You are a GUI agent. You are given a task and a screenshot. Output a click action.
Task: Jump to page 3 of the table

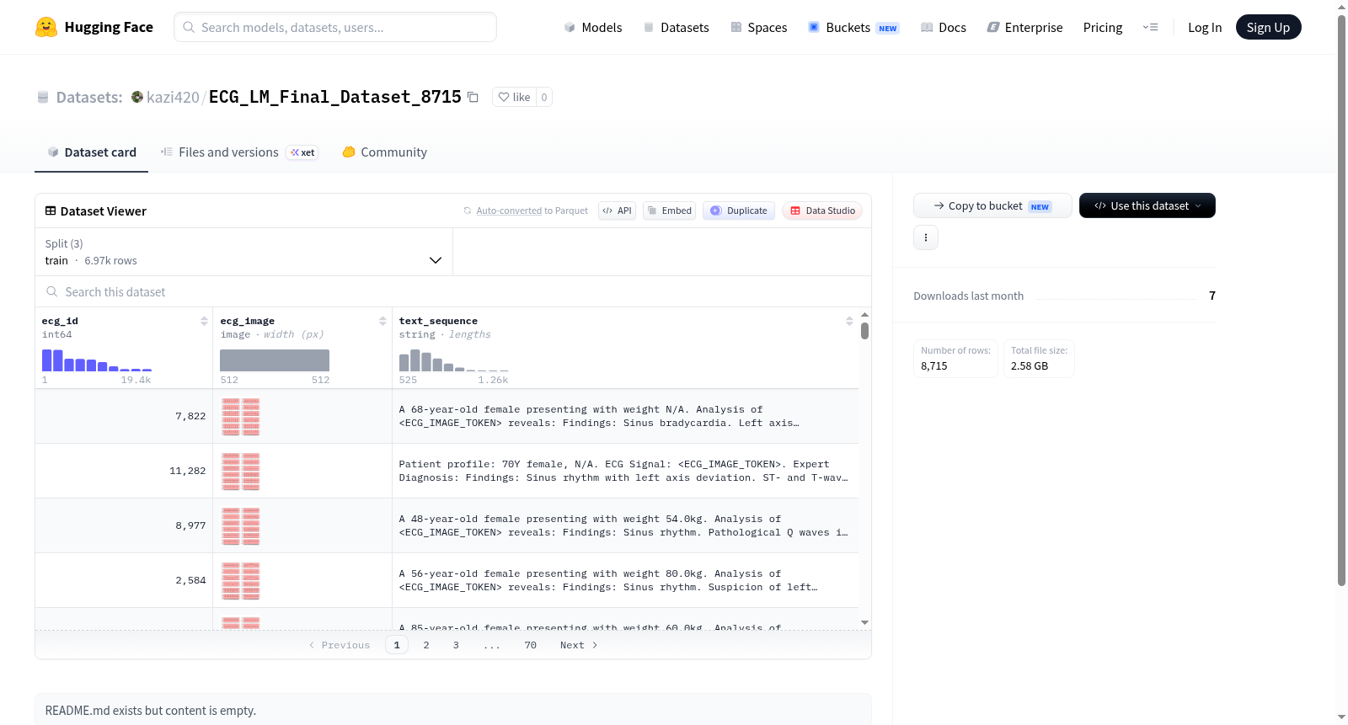coord(456,645)
